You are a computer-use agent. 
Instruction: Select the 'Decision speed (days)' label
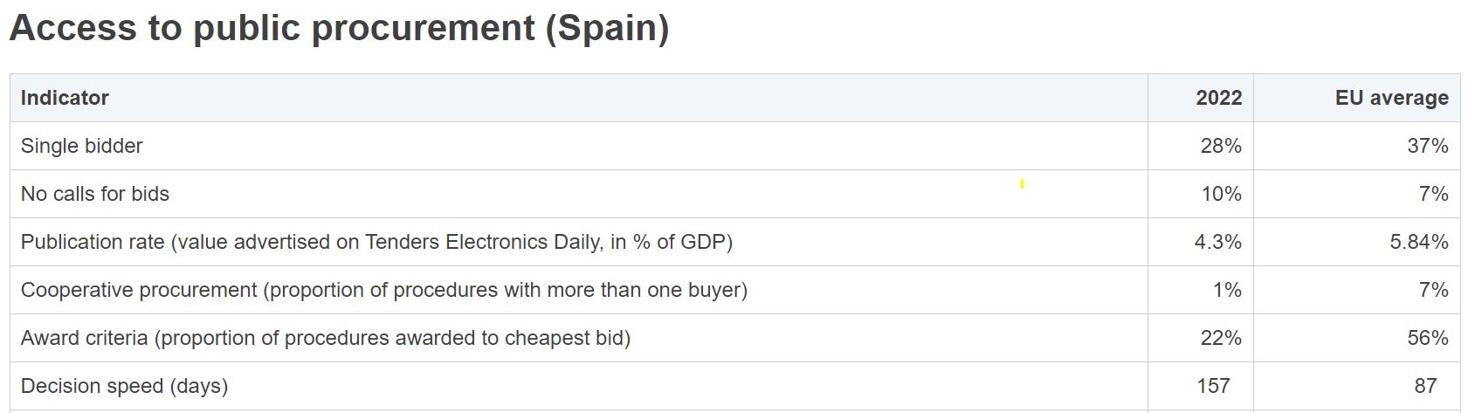point(124,386)
